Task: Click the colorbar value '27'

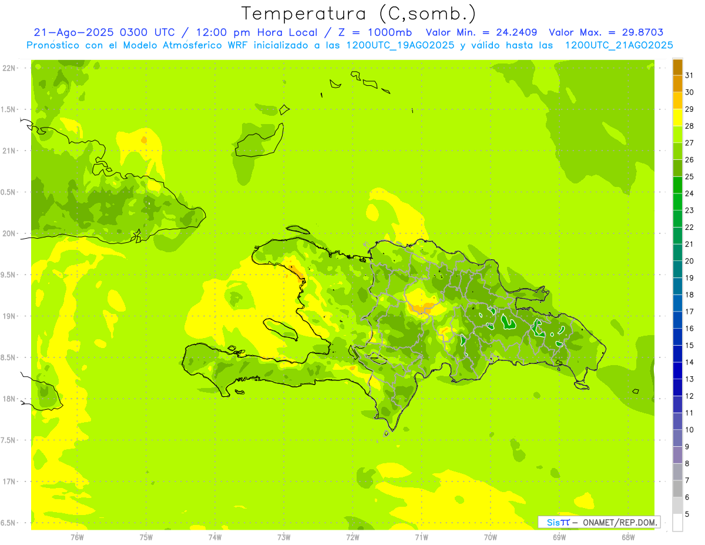Action: click(690, 143)
